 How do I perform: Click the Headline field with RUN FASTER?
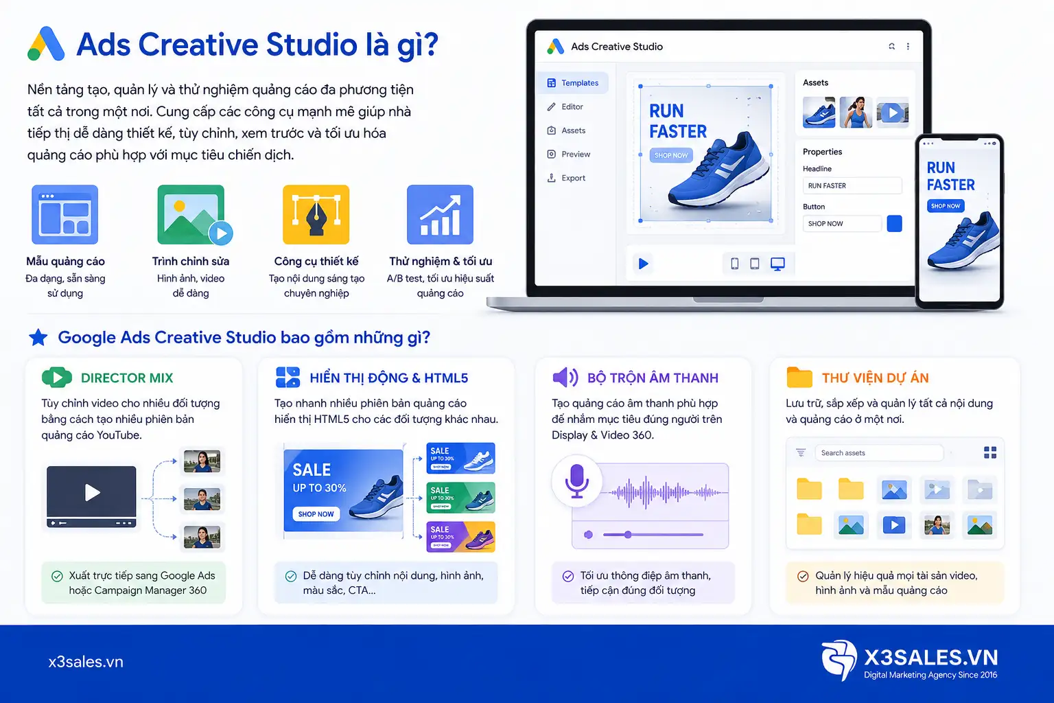tap(852, 185)
